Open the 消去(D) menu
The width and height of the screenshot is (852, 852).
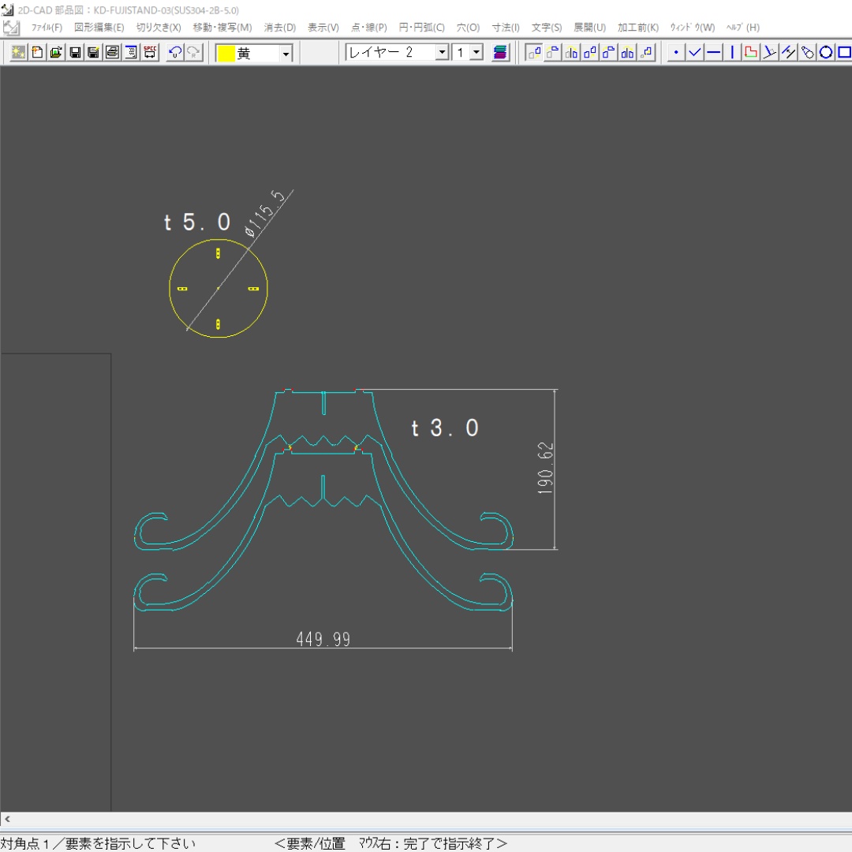[x=280, y=27]
